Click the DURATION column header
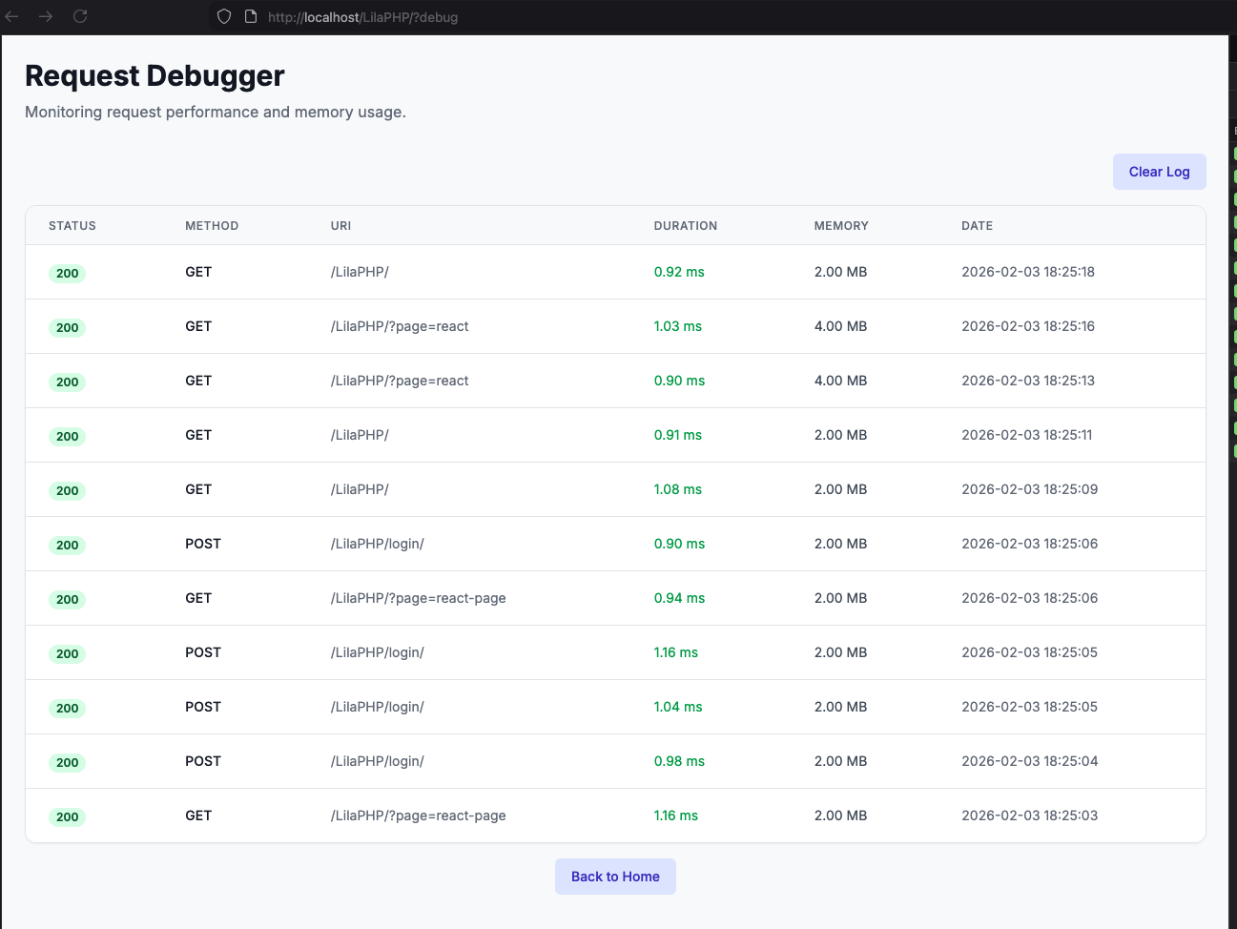 point(685,225)
